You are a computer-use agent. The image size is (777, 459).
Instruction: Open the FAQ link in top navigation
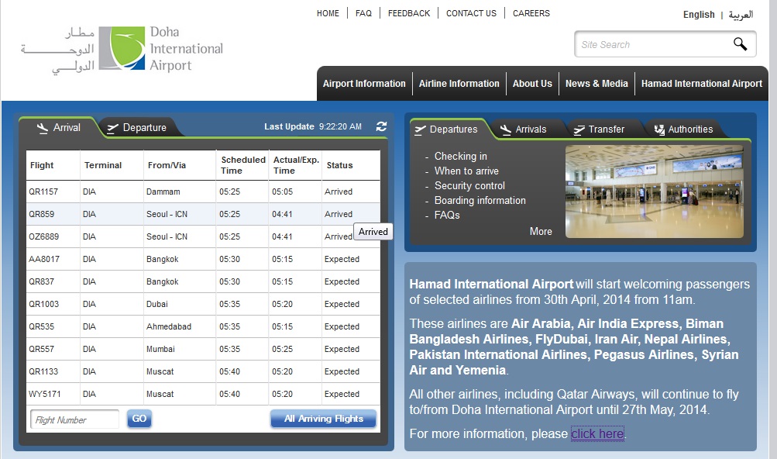tap(363, 13)
